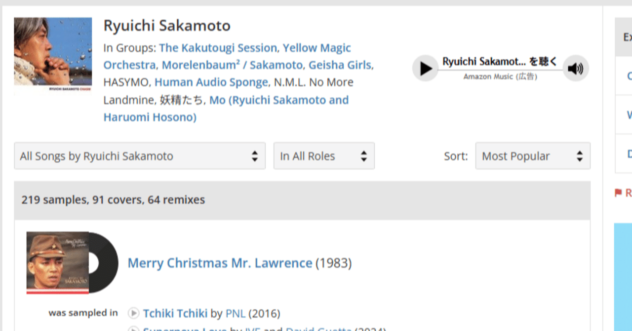Viewport: 632px width, 331px height.
Task: Mute the Amazon Music player speaker icon
Action: [x=575, y=69]
